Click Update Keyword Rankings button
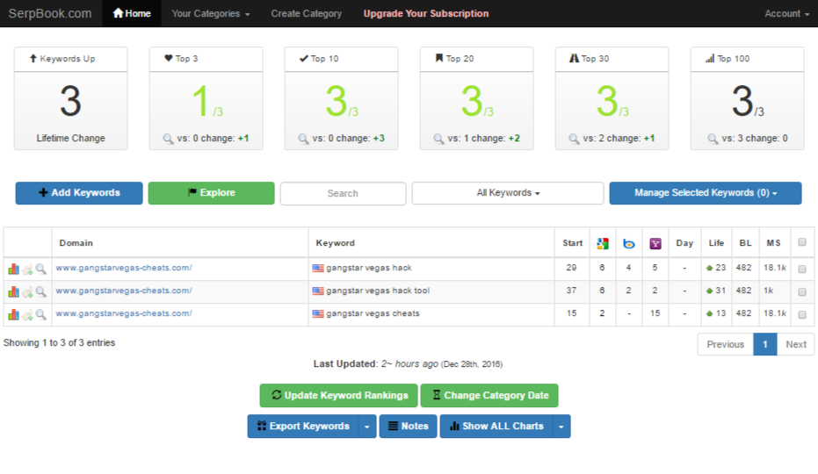Viewport: 818px width, 474px height. coord(338,396)
